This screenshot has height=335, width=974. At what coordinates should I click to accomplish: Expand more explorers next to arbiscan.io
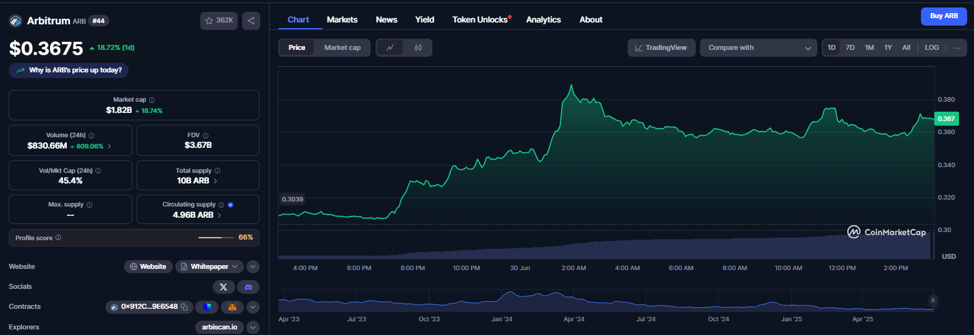pos(253,327)
